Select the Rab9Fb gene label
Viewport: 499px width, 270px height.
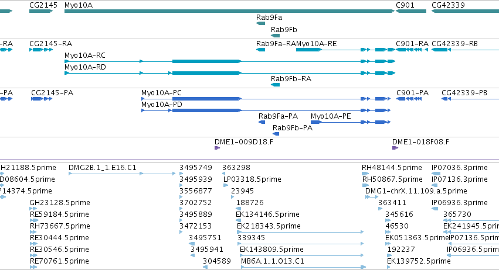(x=284, y=29)
